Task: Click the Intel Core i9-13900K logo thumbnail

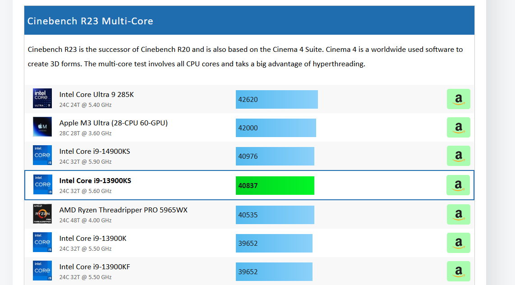Action: (x=42, y=242)
